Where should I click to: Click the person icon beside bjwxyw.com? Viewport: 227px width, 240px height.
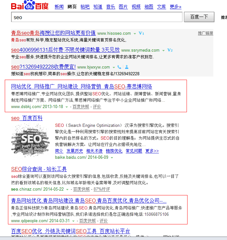point(127,67)
